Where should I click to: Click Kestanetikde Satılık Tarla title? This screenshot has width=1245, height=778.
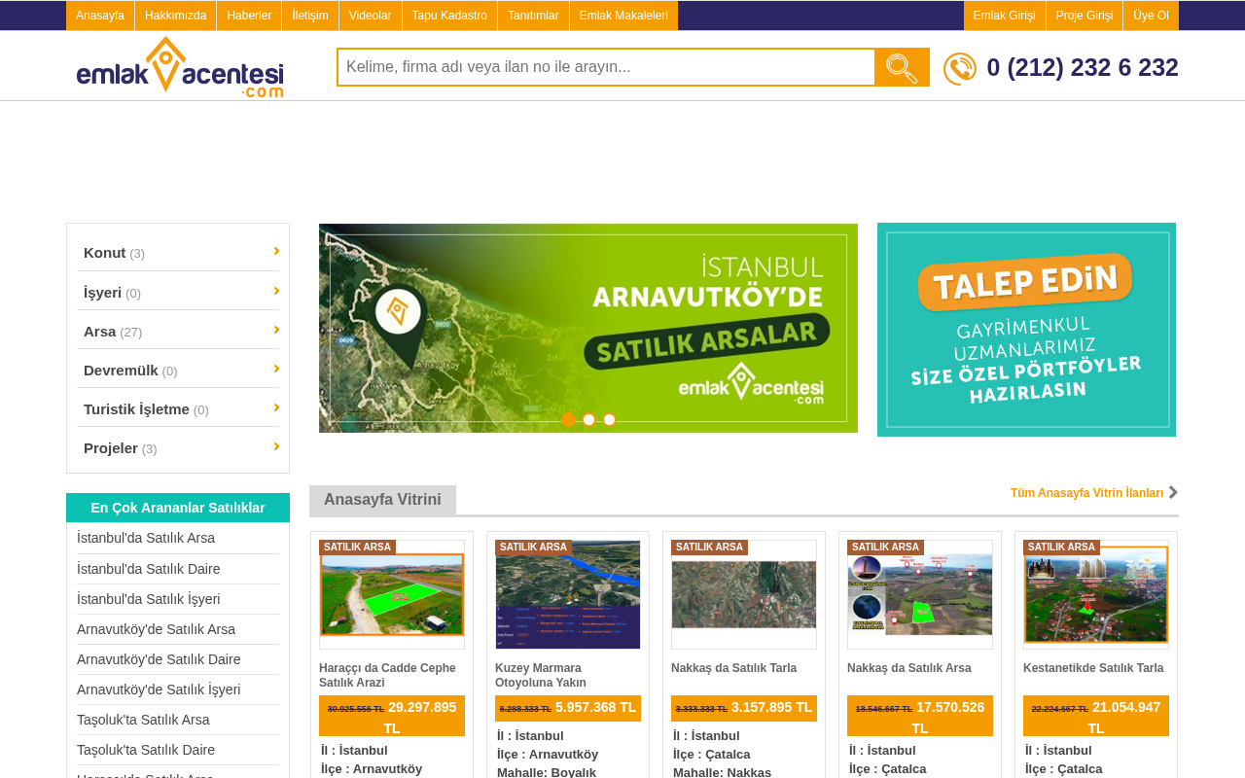point(1093,668)
